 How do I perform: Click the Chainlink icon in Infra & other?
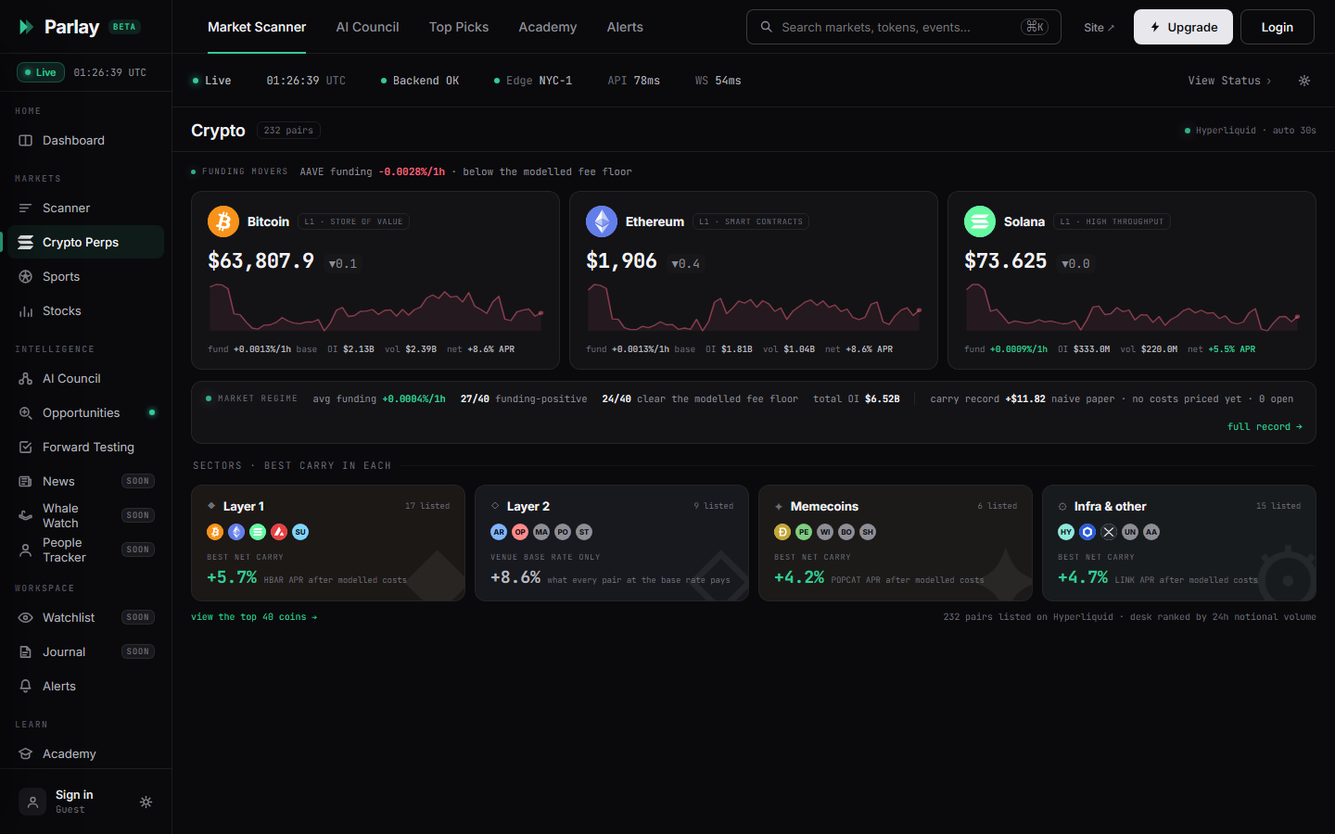1087,532
